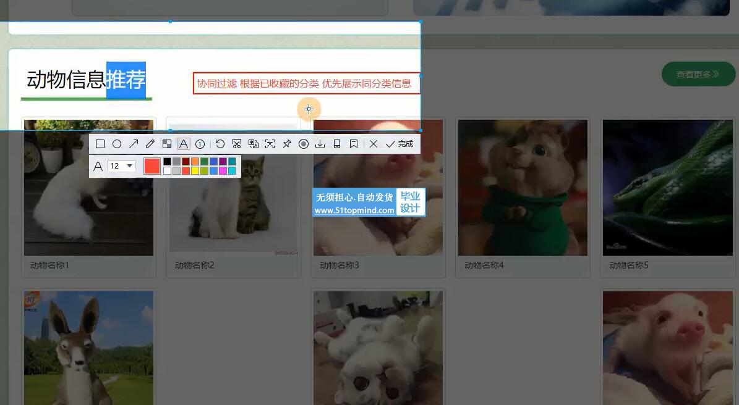739x405 pixels.
Task: Open the green snake image for 动物名称5
Action: 667,188
